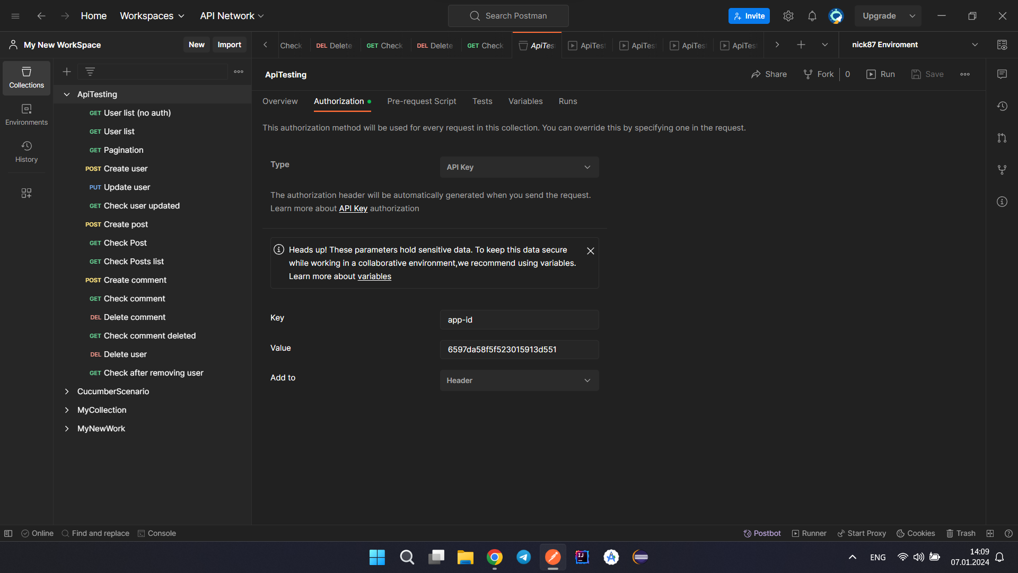1018x573 pixels.
Task: Switch to the Runs tab
Action: (x=568, y=101)
